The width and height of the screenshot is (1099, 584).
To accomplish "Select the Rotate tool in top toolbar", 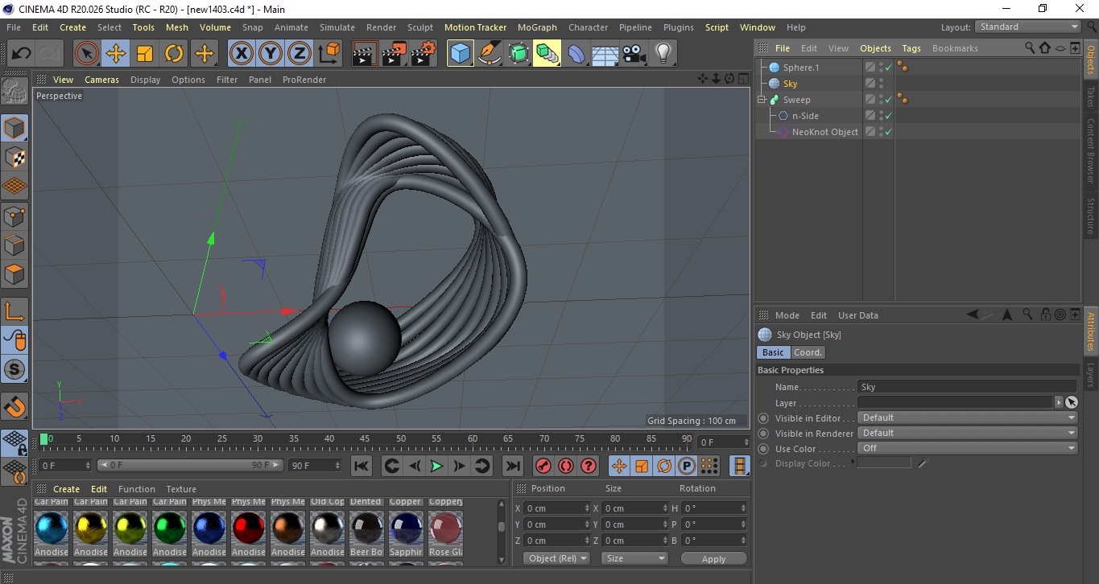I will [x=174, y=54].
